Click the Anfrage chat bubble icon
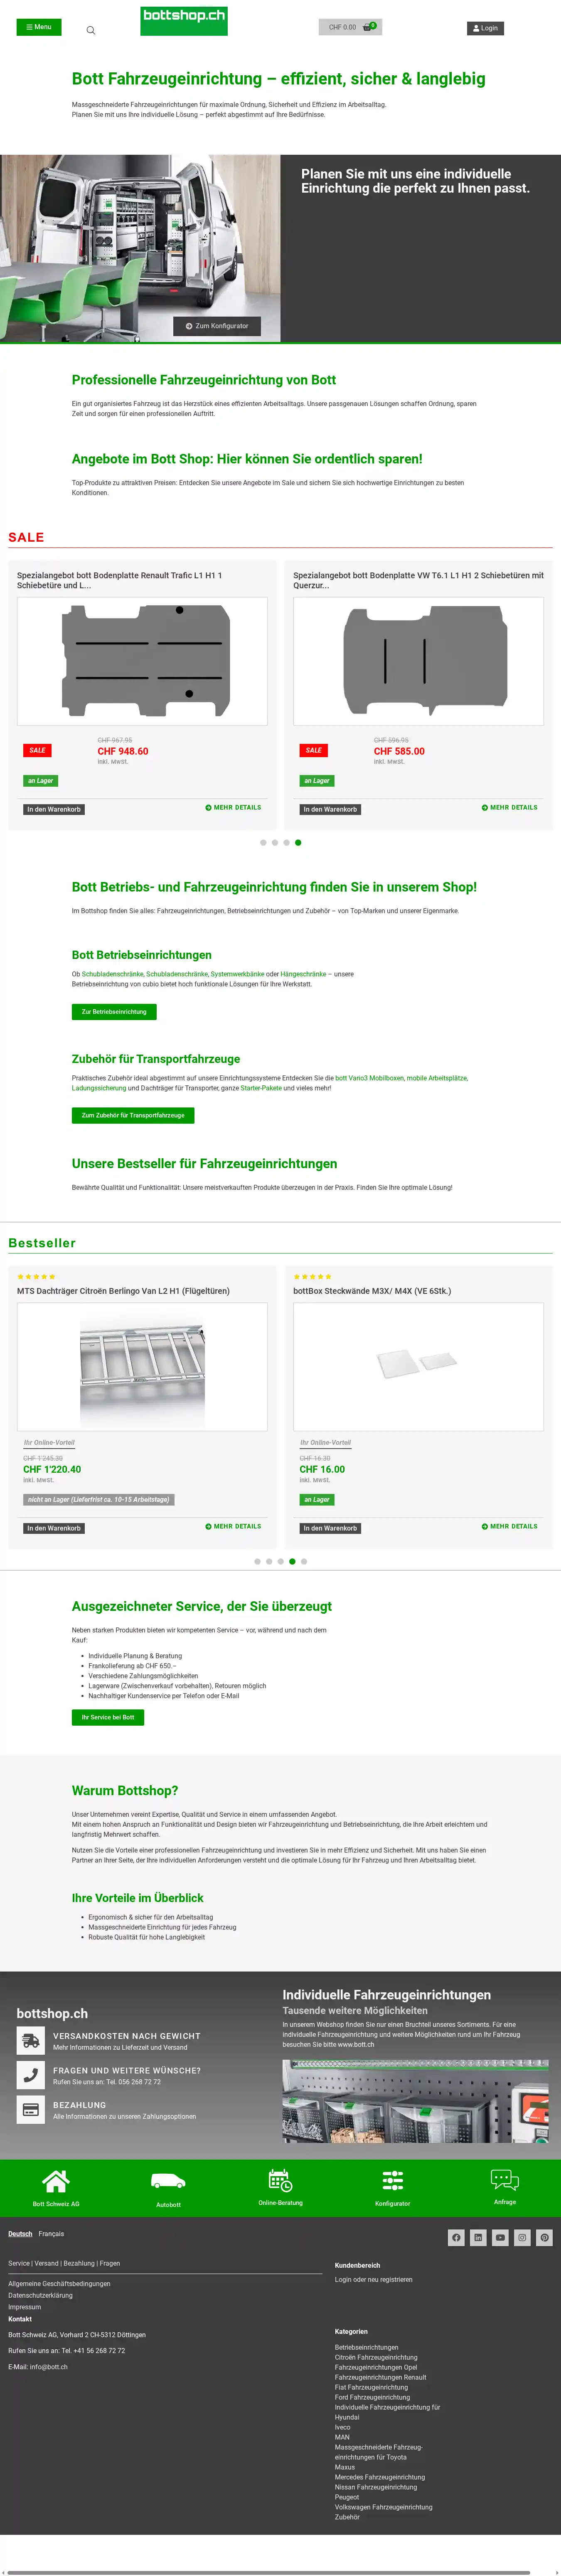The width and height of the screenshot is (561, 2576). click(505, 2179)
